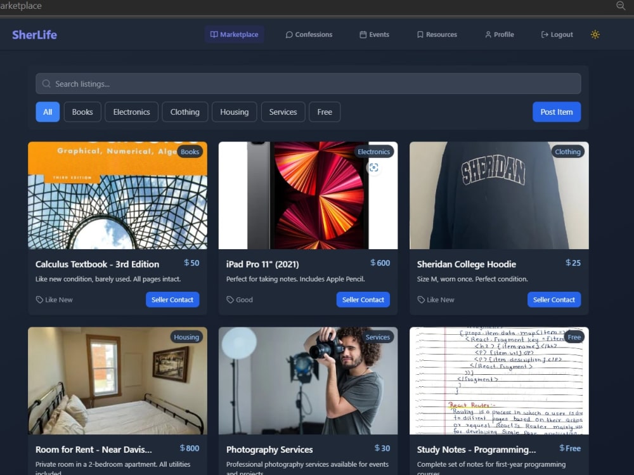Click the Services badge on photography image
This screenshot has height=475, width=634.
click(x=378, y=337)
